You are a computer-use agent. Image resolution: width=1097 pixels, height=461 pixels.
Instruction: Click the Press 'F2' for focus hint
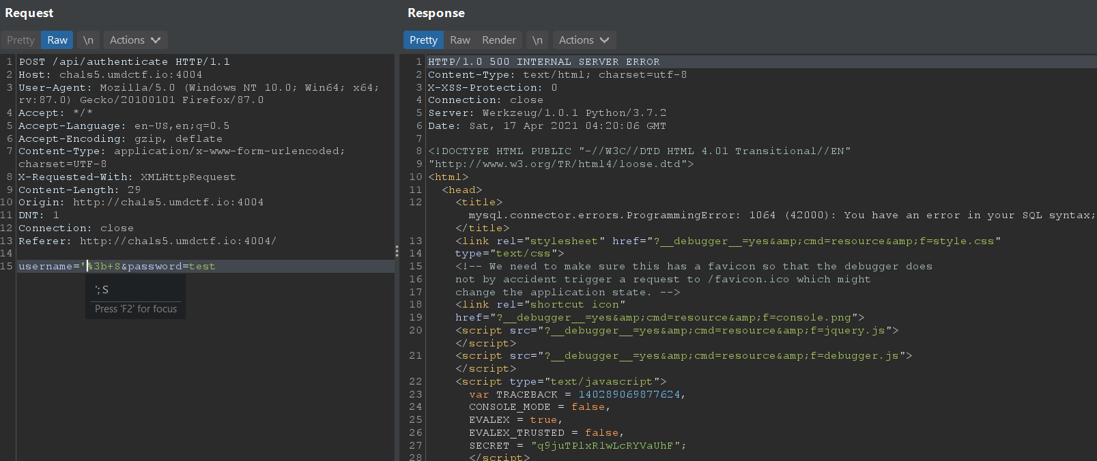coord(136,309)
